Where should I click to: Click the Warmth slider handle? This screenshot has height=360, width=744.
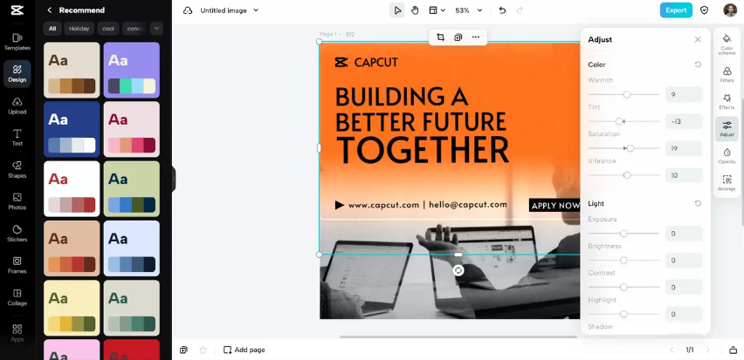627,94
